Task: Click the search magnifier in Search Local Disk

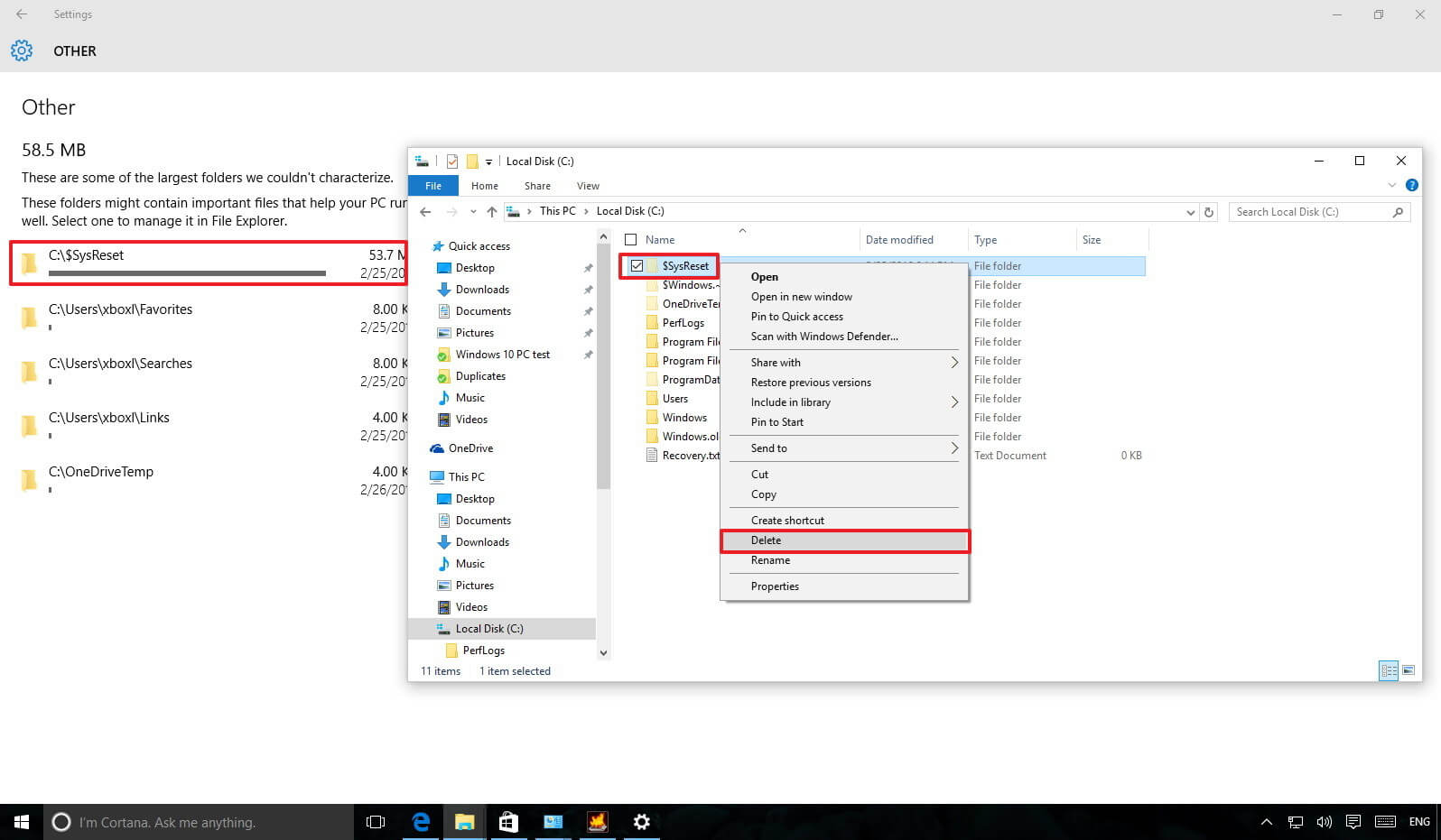Action: click(x=1398, y=212)
